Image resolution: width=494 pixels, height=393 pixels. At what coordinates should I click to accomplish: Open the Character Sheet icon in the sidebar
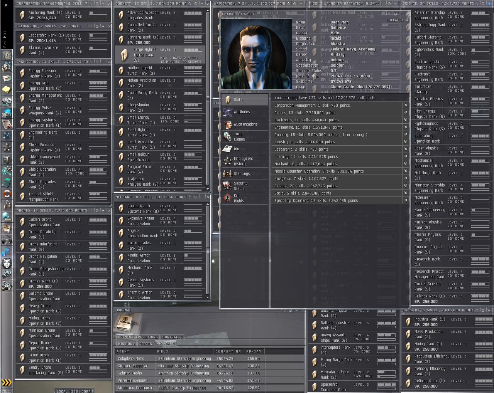point(7,55)
